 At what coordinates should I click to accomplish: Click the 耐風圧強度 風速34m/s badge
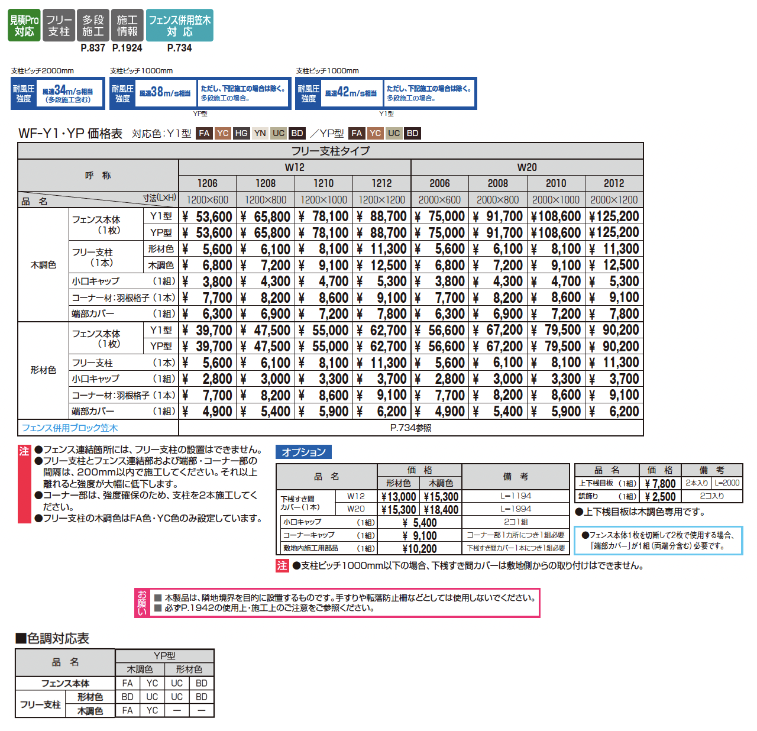click(57, 93)
